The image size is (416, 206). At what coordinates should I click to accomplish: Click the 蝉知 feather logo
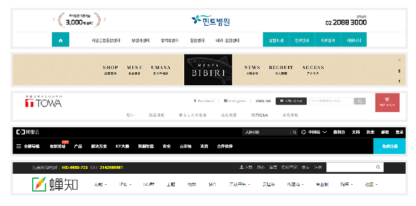(55, 184)
